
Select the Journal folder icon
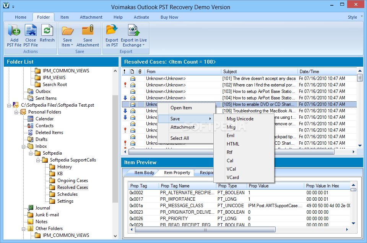coord(31,208)
